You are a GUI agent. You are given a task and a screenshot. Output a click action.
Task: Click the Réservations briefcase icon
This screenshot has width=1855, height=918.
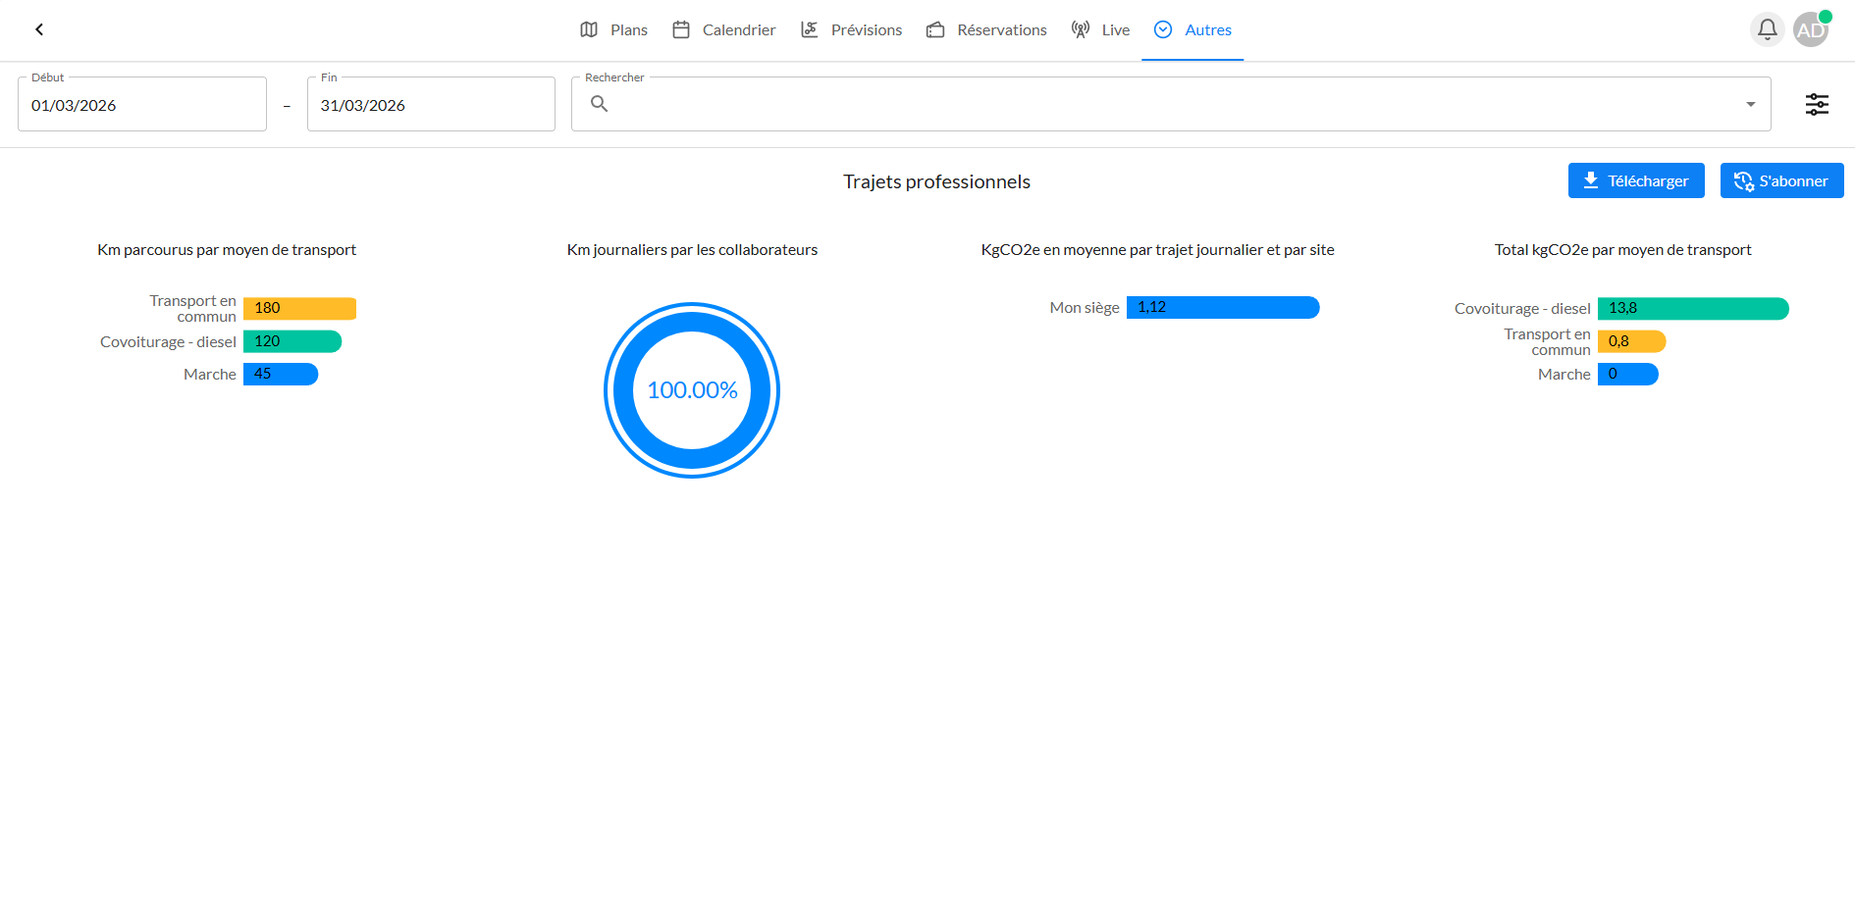point(935,29)
